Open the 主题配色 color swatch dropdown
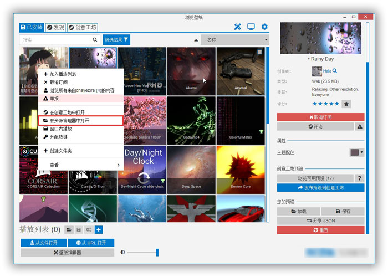This screenshot has width=388, height=277. click(x=357, y=152)
